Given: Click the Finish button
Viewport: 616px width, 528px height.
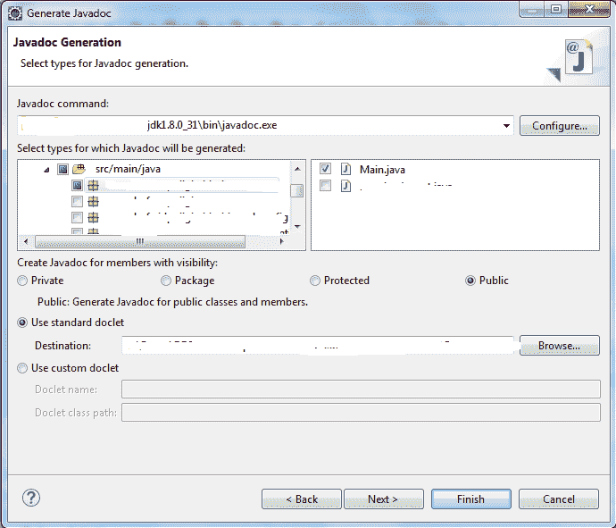Looking at the screenshot, I should (x=471, y=499).
